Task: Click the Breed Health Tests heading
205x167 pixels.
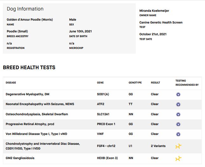Action: click(29, 68)
